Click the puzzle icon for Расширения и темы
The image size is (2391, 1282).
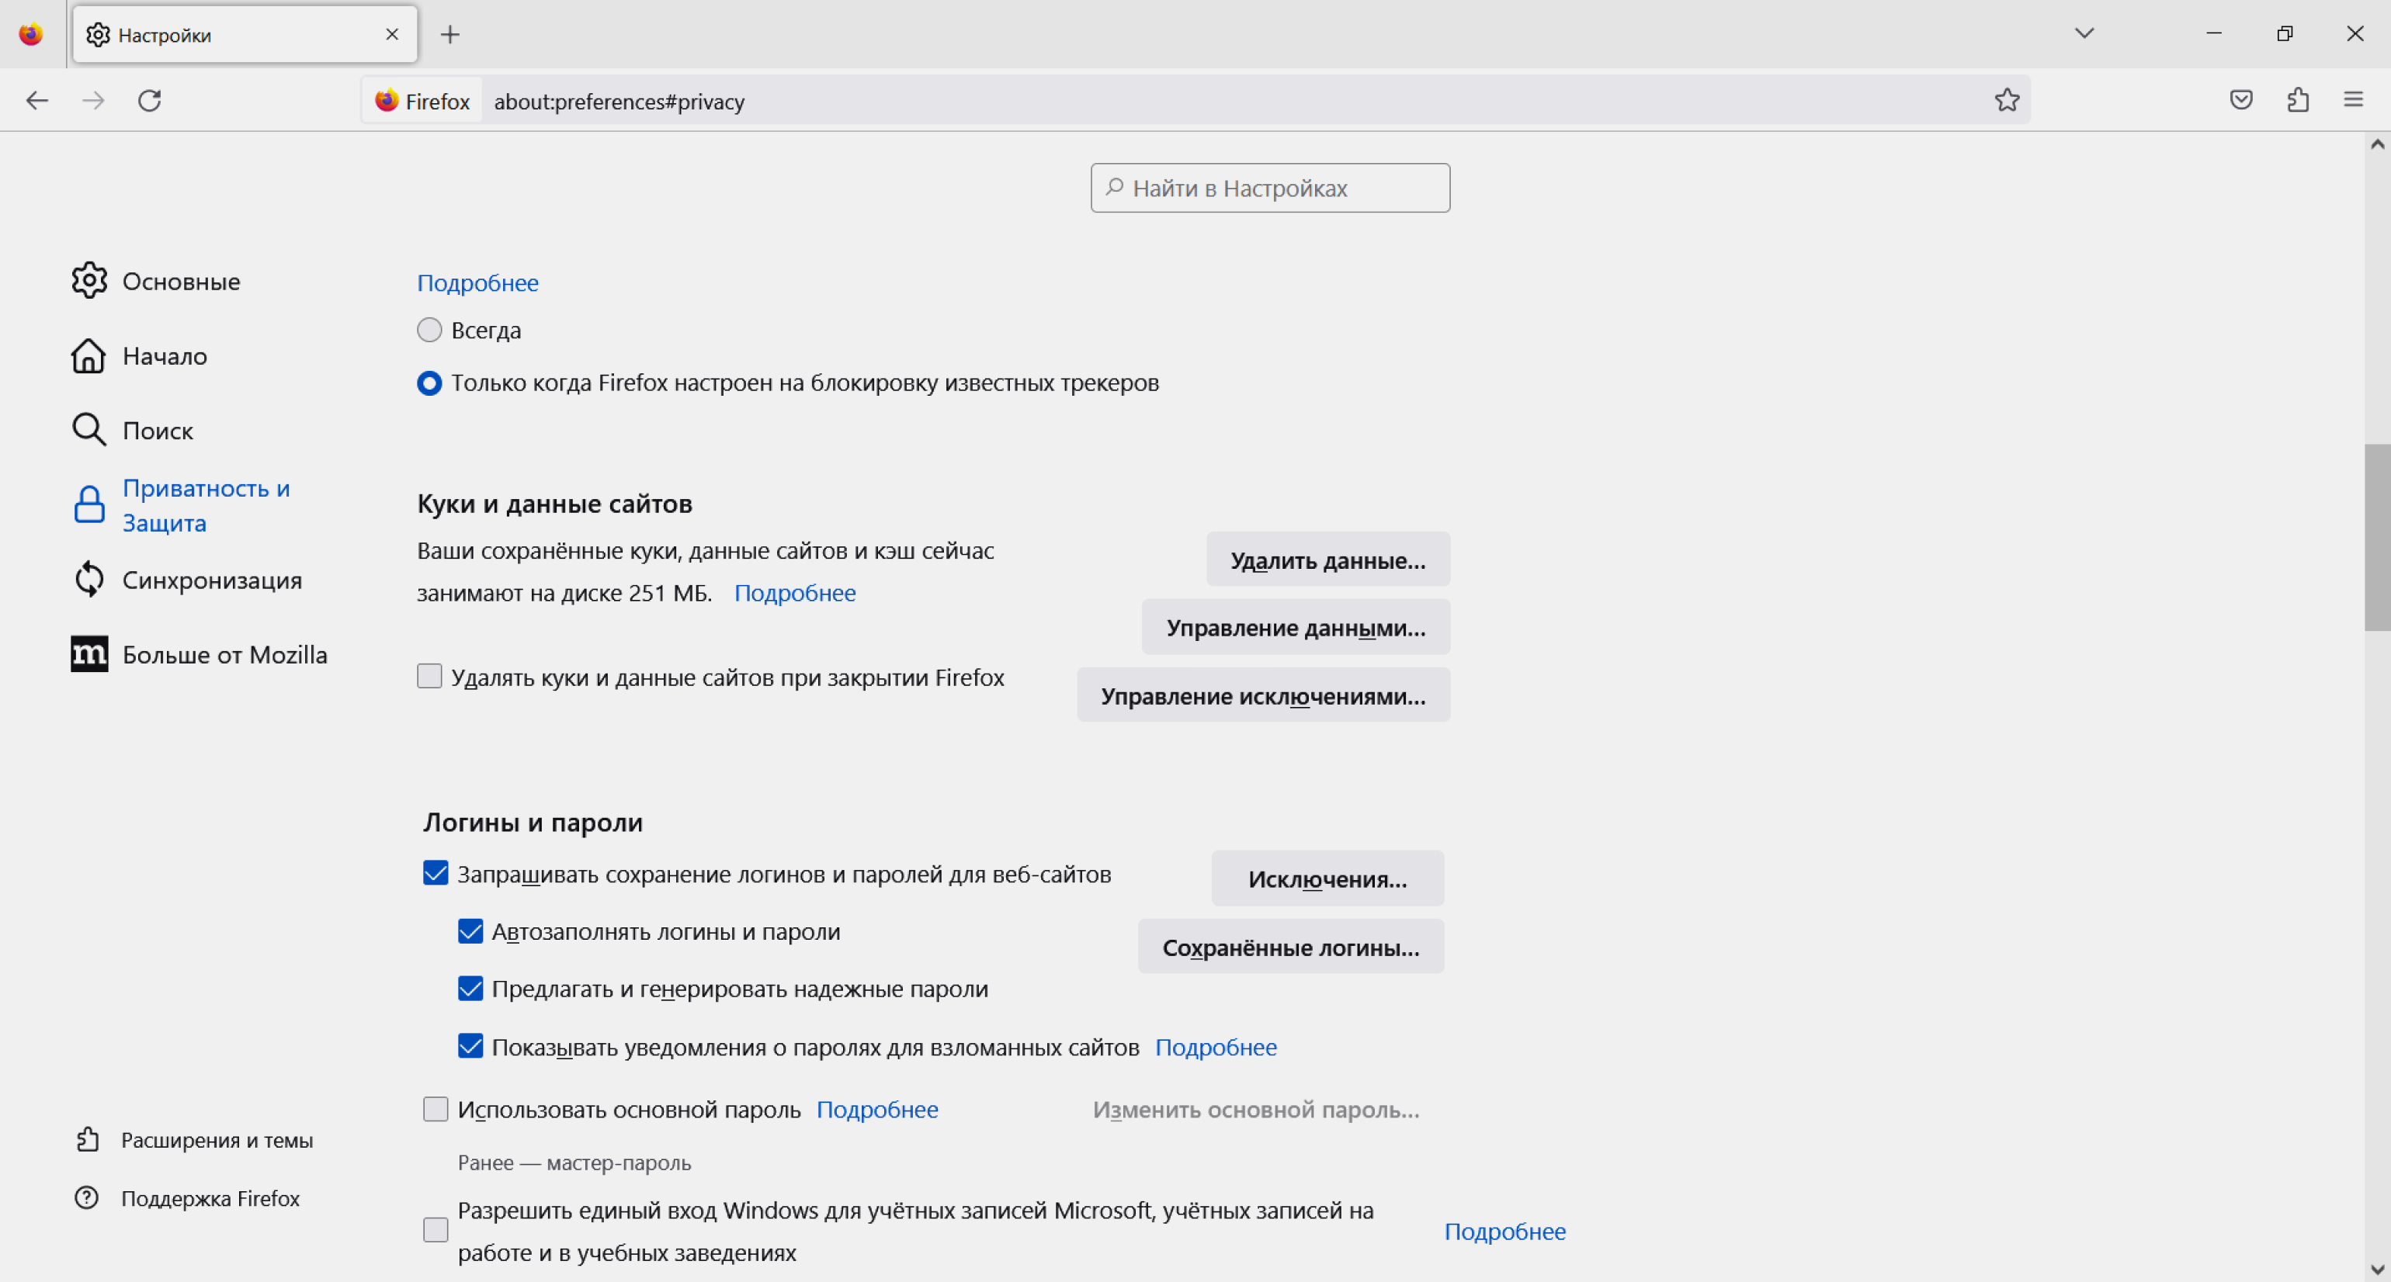tap(87, 1139)
